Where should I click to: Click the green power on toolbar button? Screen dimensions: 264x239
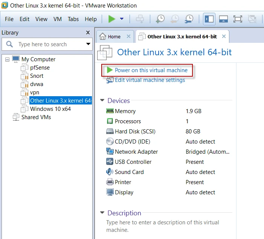point(111,19)
